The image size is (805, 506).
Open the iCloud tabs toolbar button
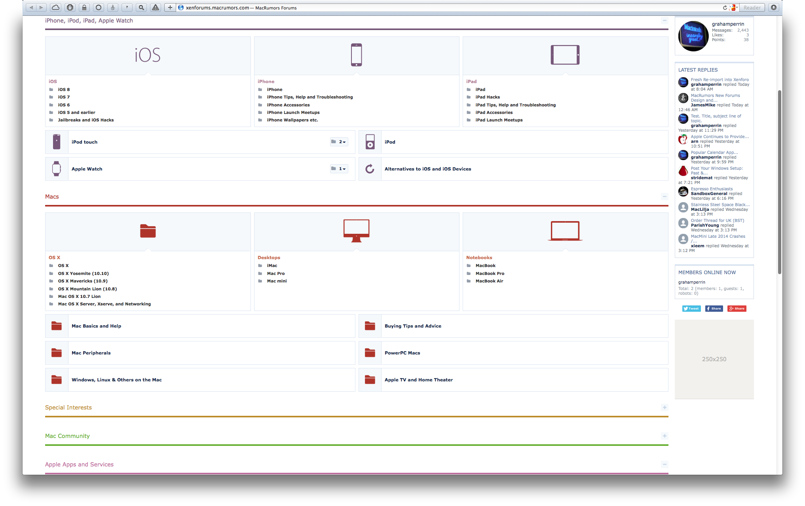(x=56, y=8)
